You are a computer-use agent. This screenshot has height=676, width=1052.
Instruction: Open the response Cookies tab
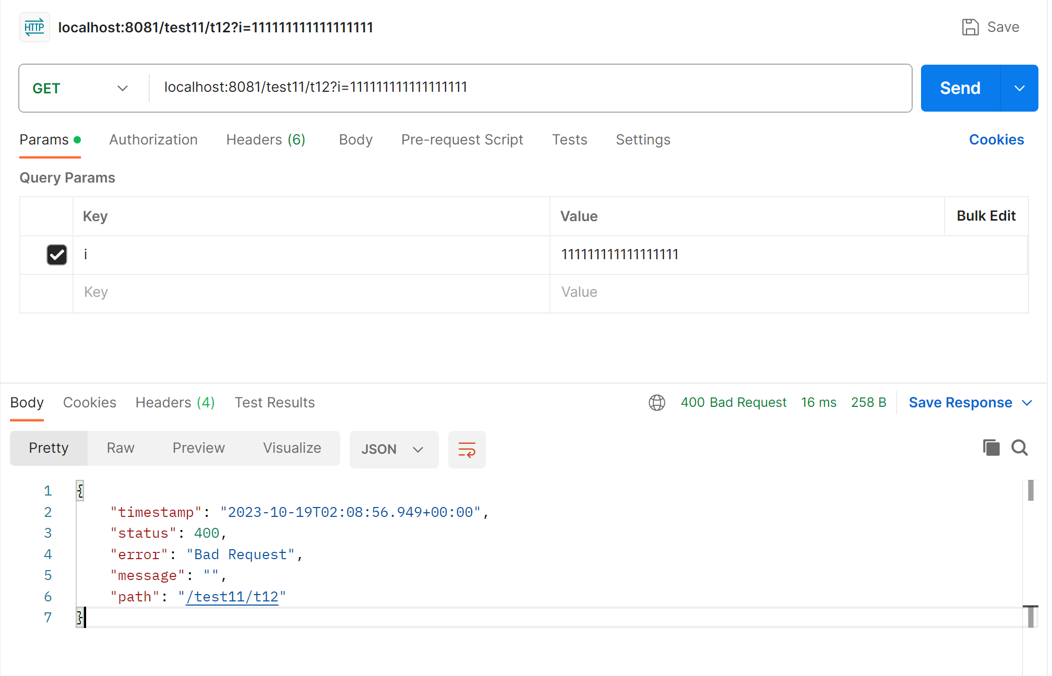(89, 403)
